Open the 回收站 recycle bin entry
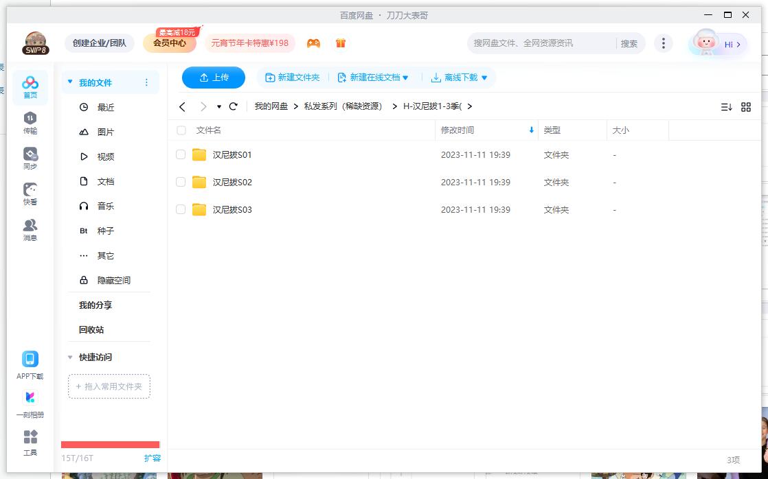 coord(91,329)
